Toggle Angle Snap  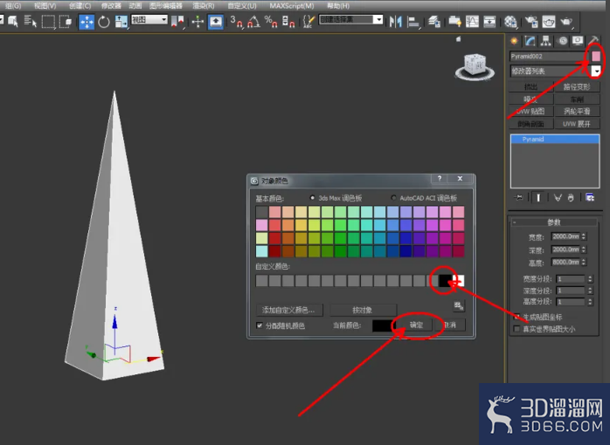[x=253, y=21]
